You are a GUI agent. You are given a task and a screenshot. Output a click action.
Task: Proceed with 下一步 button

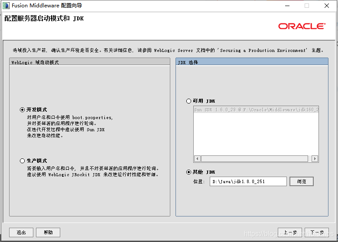[x=317, y=232]
